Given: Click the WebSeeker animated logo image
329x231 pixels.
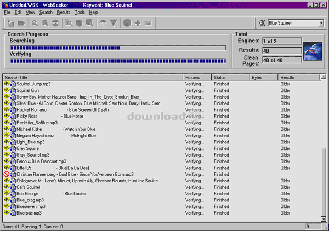Looking at the screenshot, I should pos(313,51).
